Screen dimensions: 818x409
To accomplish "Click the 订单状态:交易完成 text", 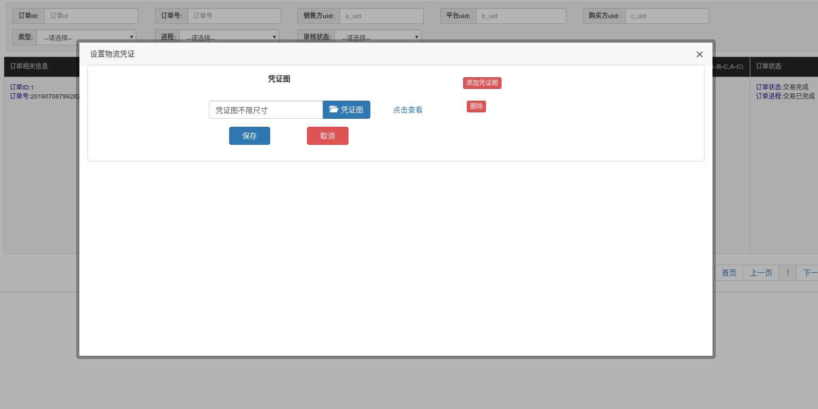I will [x=782, y=87].
